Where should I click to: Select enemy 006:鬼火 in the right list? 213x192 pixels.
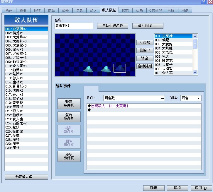click(x=173, y=56)
